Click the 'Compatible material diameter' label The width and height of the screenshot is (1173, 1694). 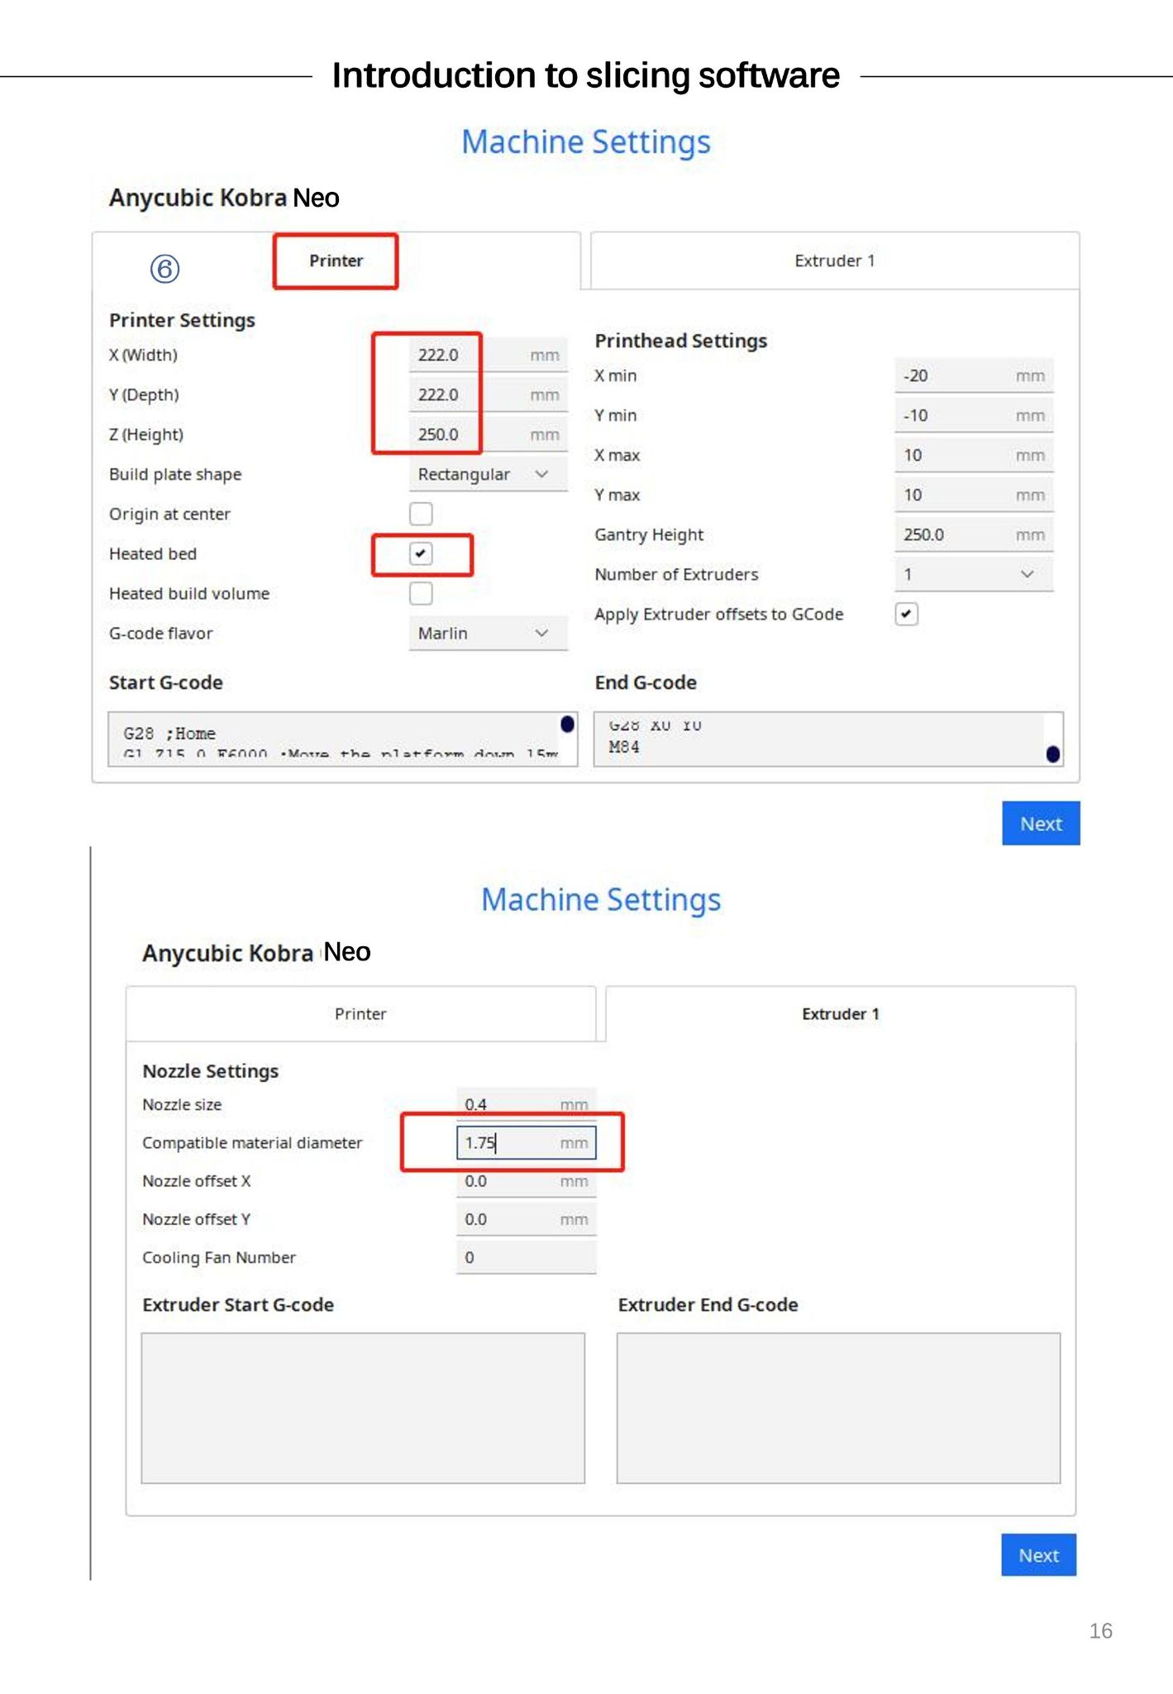pyautogui.click(x=252, y=1142)
